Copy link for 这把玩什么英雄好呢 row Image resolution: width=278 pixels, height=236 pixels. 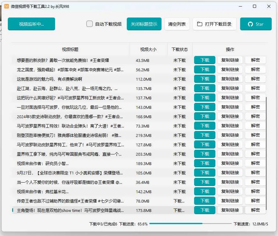tap(230, 98)
